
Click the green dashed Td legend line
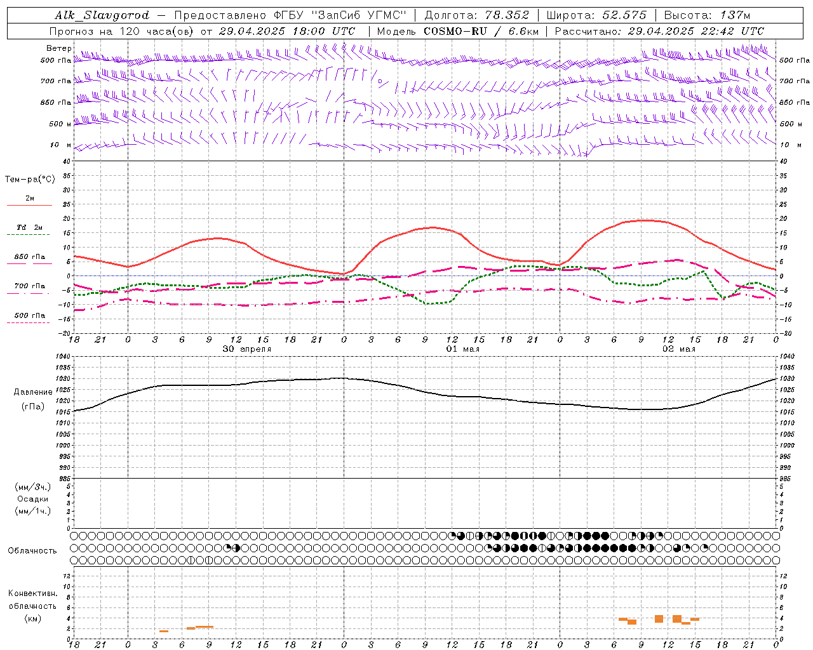[x=29, y=235]
